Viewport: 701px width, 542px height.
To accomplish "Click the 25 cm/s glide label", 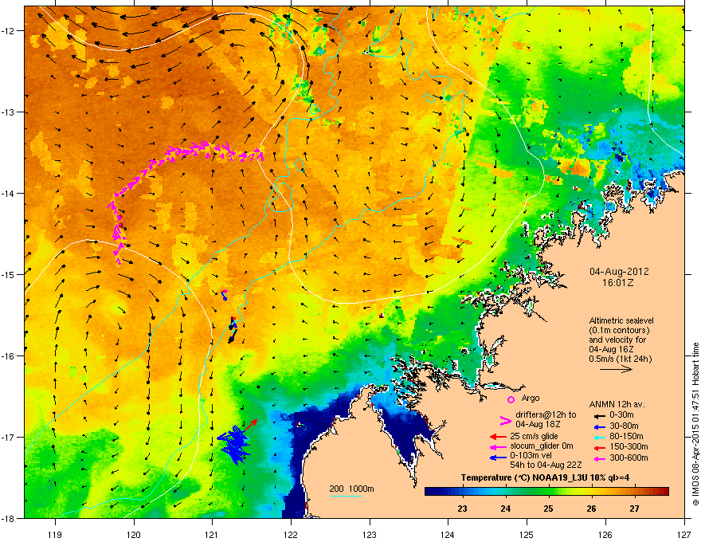I will (535, 436).
